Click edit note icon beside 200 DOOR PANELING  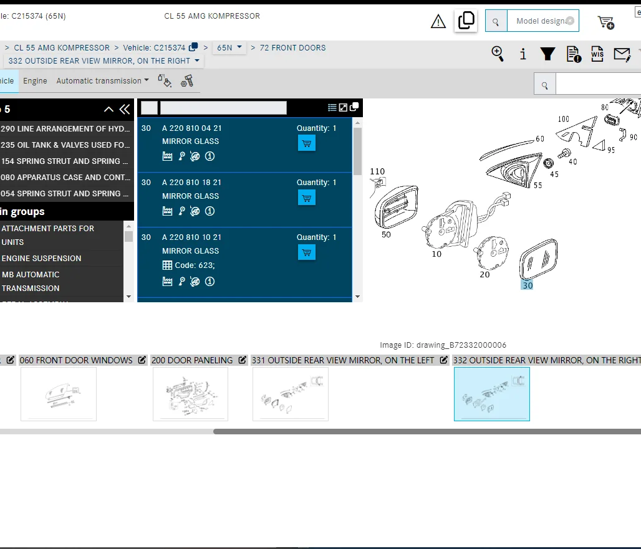243,360
